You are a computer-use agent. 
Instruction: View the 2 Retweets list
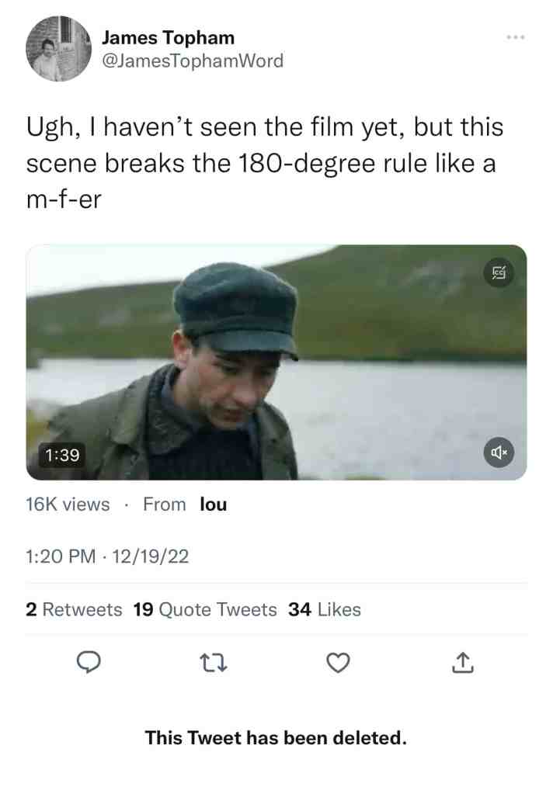pyautogui.click(x=74, y=609)
